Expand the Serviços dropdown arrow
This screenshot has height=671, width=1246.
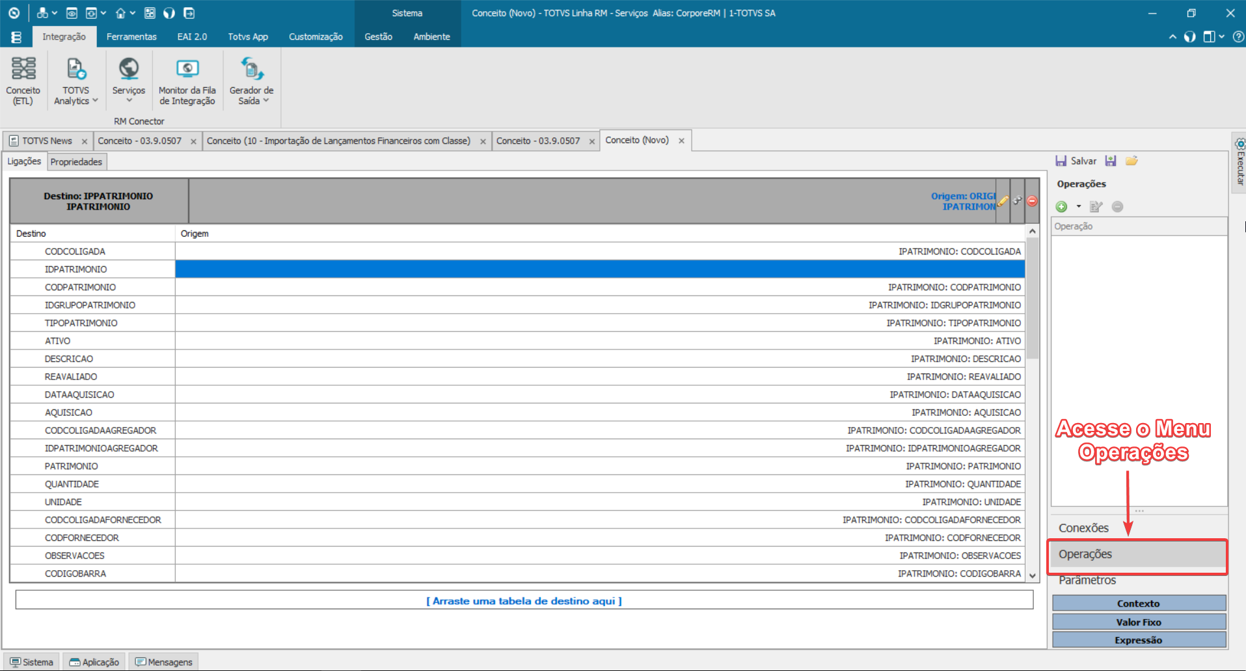(129, 101)
